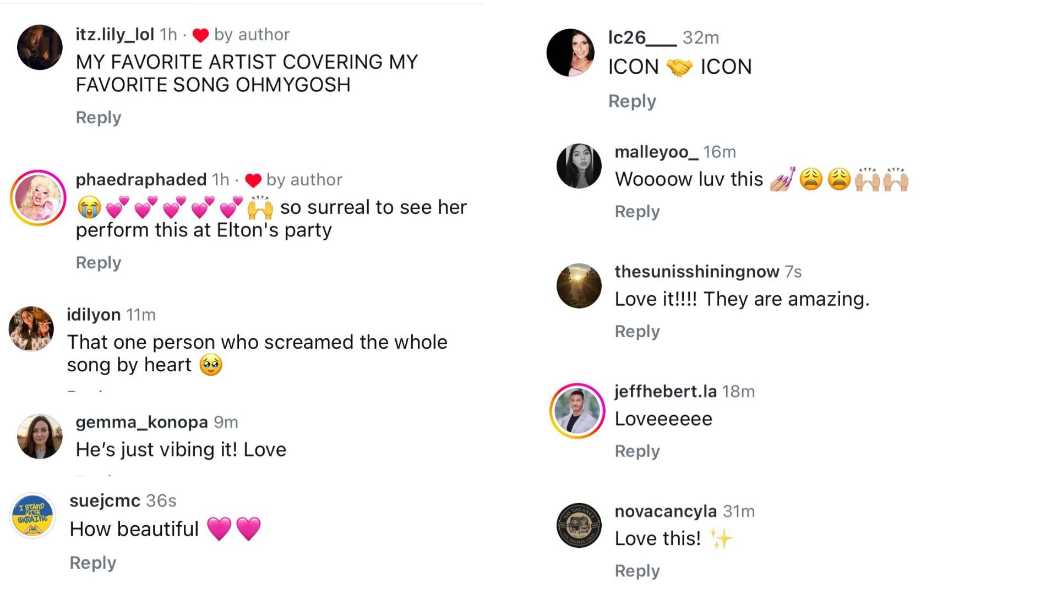Open the gemma_konopa username link
Viewport: 1057px width, 594px height.
click(141, 422)
